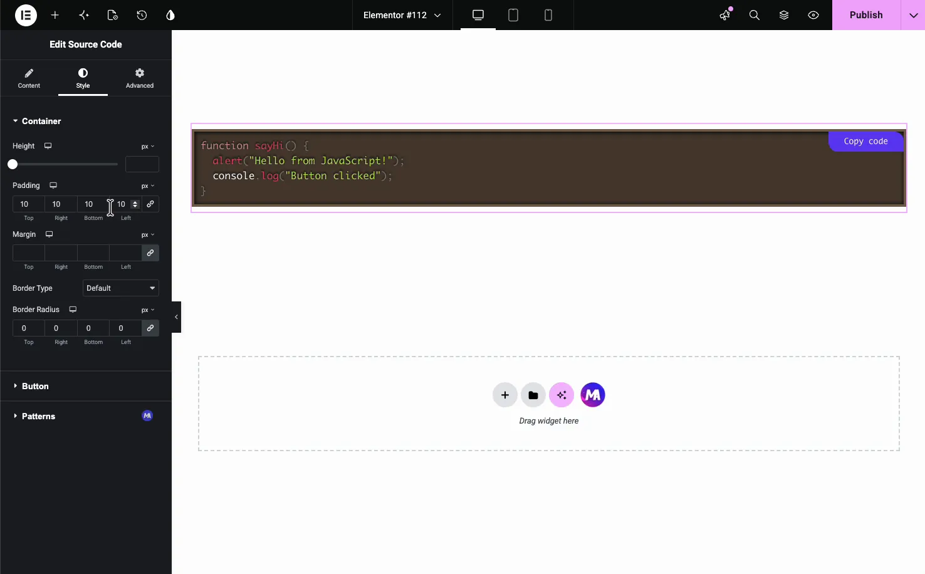This screenshot has width=925, height=574.
Task: Click the theme droplet icon in top bar
Action: tap(170, 15)
